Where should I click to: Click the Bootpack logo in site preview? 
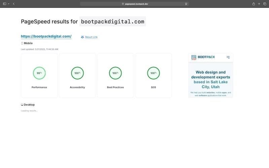(203, 57)
